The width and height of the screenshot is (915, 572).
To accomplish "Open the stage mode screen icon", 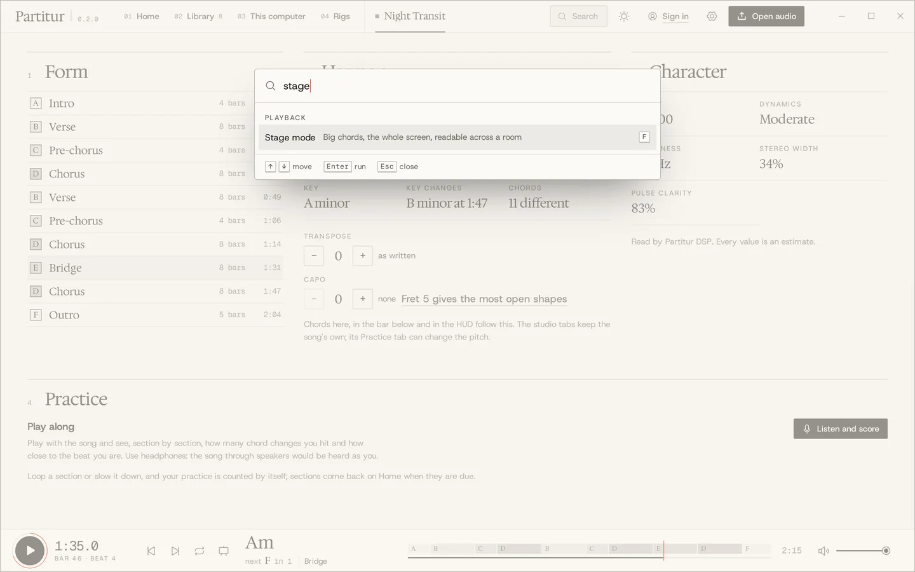I will pyautogui.click(x=224, y=551).
